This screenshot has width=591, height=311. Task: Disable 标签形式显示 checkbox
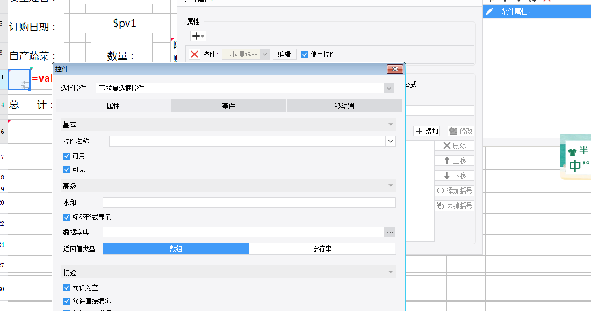[67, 217]
